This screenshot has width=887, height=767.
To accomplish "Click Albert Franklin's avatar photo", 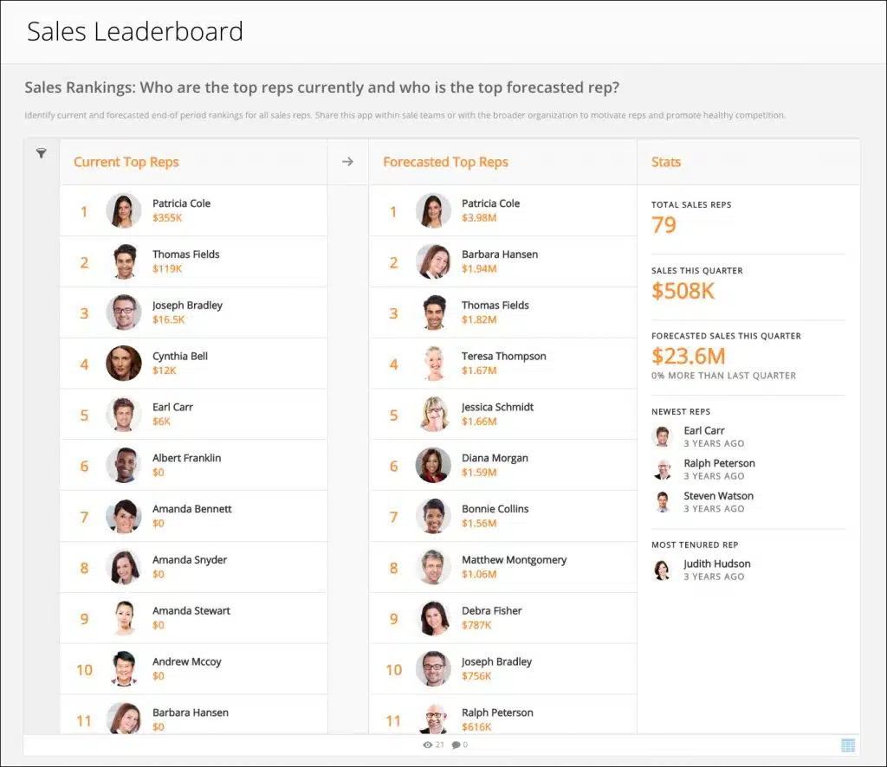I will point(124,465).
